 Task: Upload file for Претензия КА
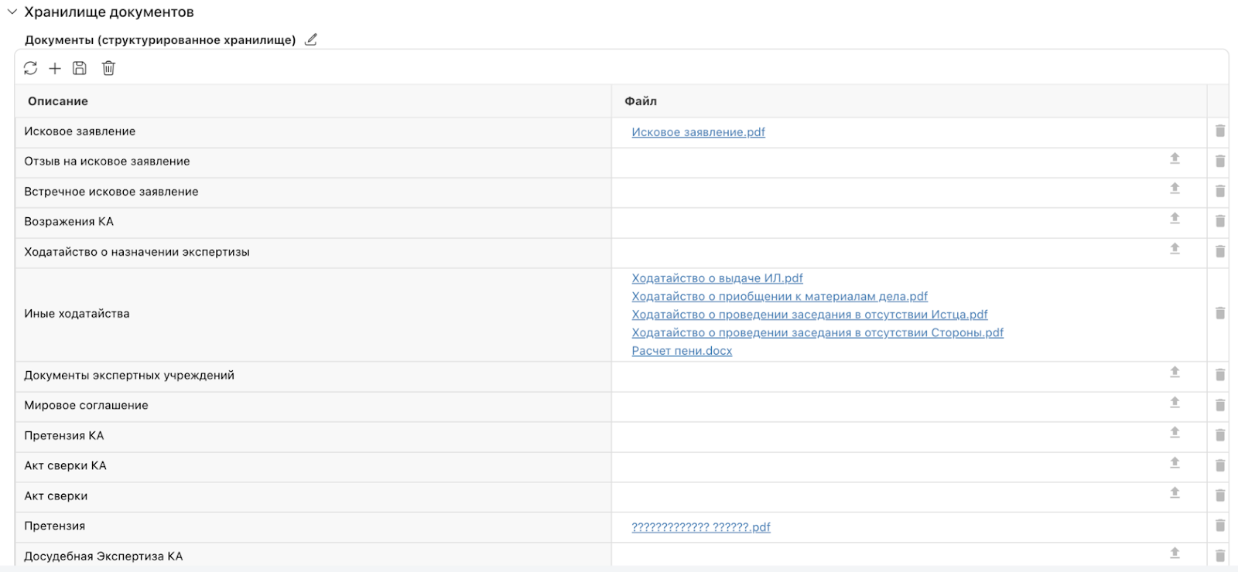click(x=1175, y=433)
